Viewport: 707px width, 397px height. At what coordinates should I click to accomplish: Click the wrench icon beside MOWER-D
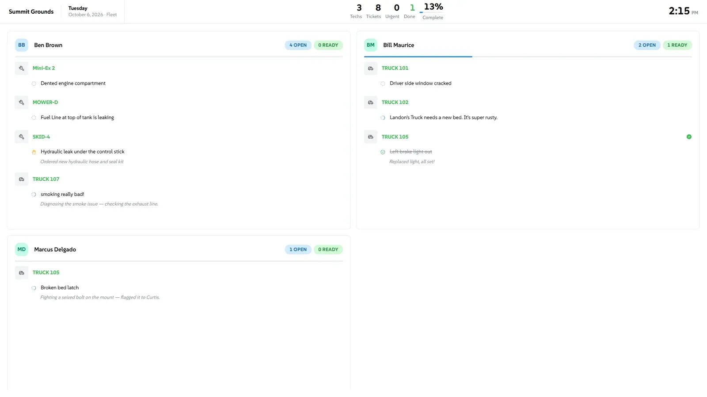(21, 102)
